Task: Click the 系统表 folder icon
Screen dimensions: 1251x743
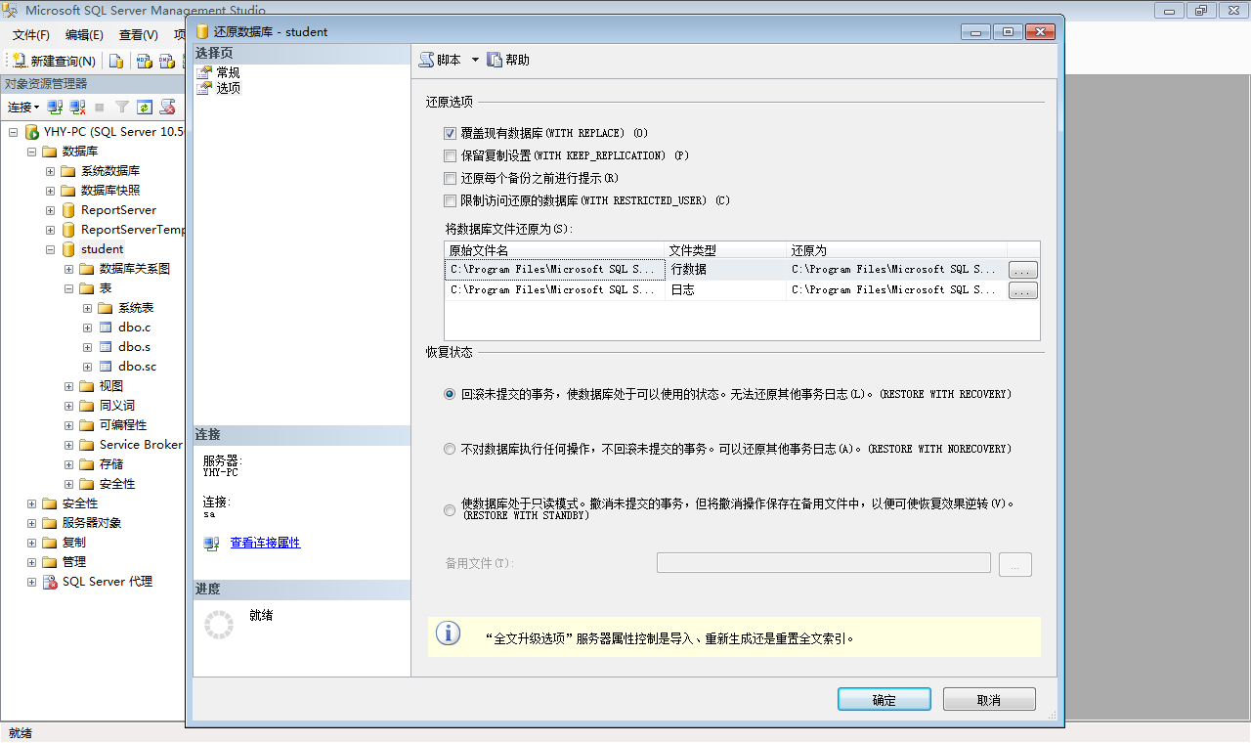Action: pyautogui.click(x=106, y=308)
